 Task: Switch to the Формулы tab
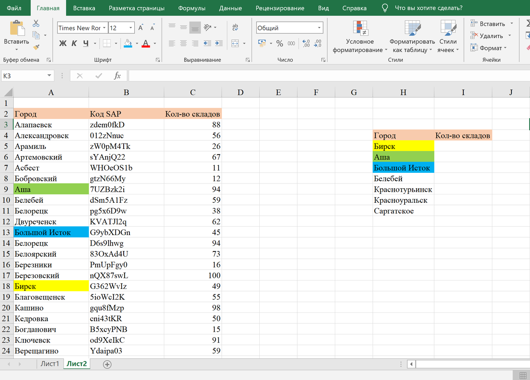tap(191, 8)
